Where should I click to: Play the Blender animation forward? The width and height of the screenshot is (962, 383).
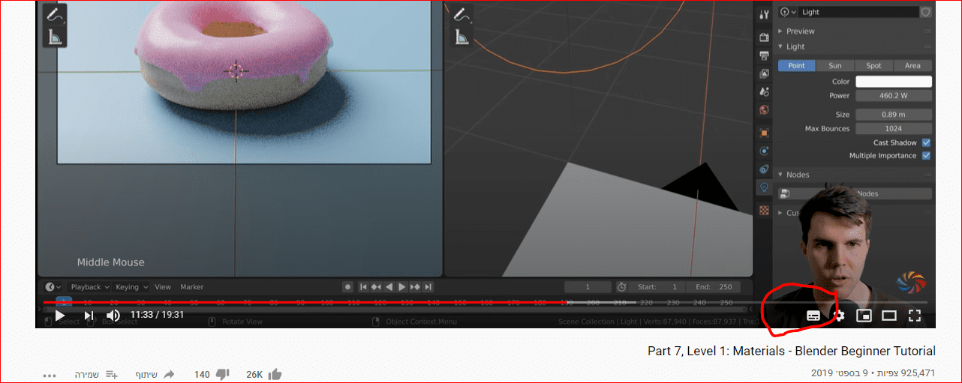pyautogui.click(x=402, y=287)
